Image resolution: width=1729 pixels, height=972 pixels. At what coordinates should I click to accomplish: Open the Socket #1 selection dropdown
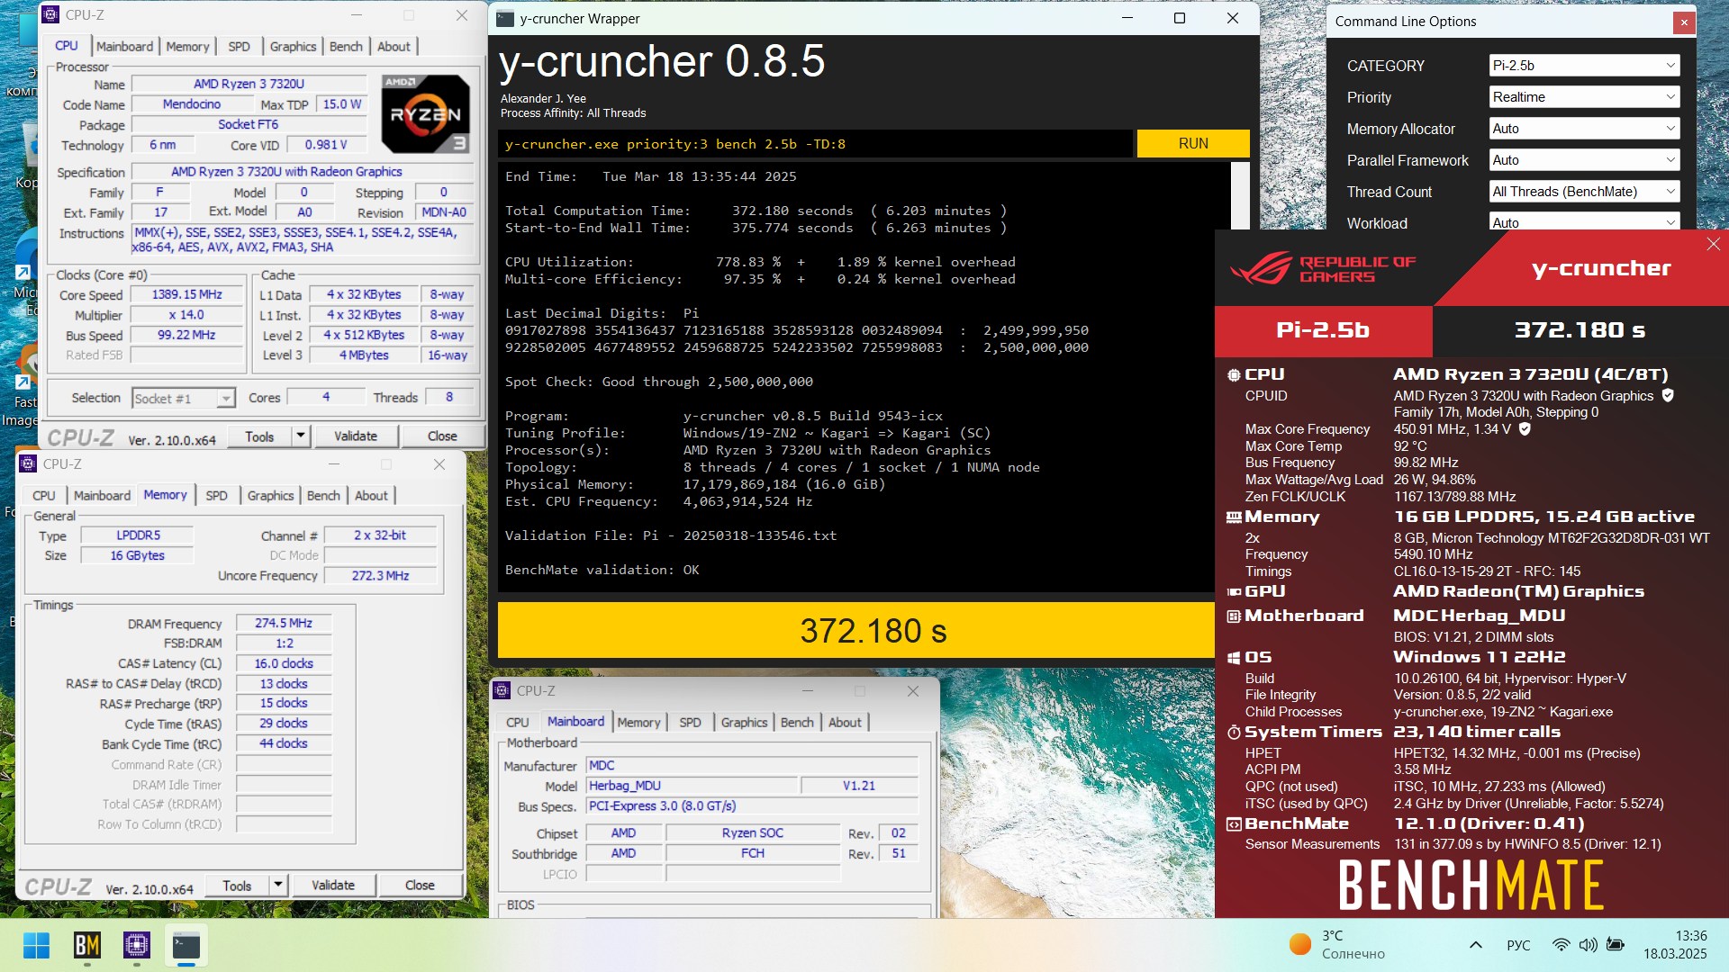184,398
